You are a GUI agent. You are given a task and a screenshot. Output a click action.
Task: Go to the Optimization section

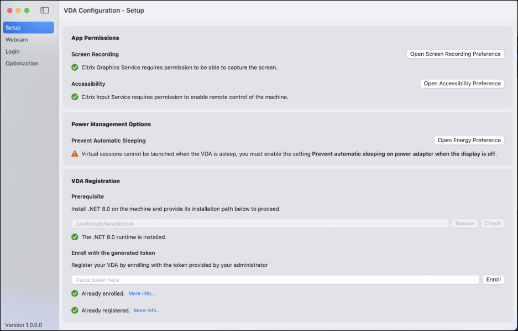point(22,64)
